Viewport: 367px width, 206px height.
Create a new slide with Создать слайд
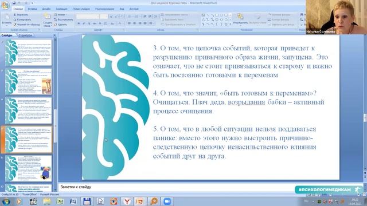pos(48,21)
